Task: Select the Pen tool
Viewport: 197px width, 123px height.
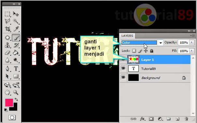Action: tap(7, 69)
